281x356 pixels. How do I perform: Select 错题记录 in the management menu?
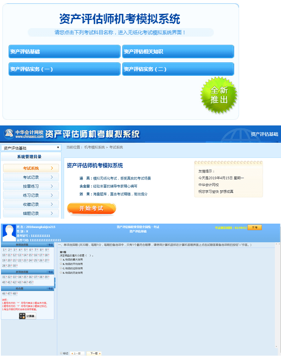coord(31,213)
